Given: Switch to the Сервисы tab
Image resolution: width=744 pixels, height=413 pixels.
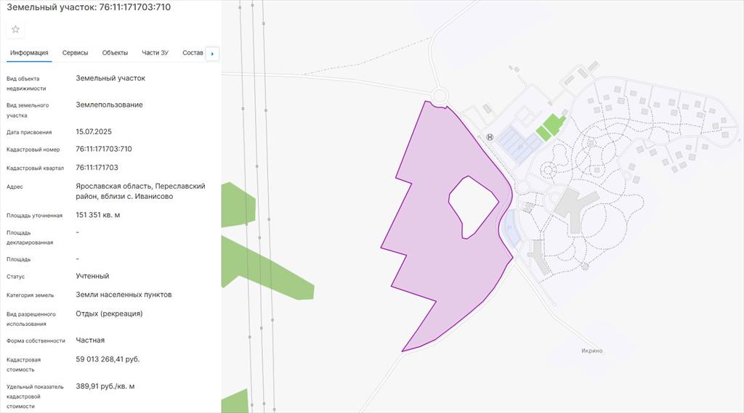Looking at the screenshot, I should coord(76,53).
